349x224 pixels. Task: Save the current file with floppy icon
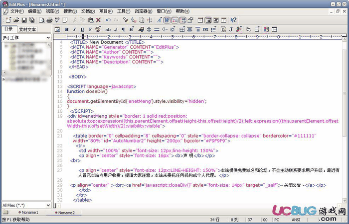coord(24,20)
